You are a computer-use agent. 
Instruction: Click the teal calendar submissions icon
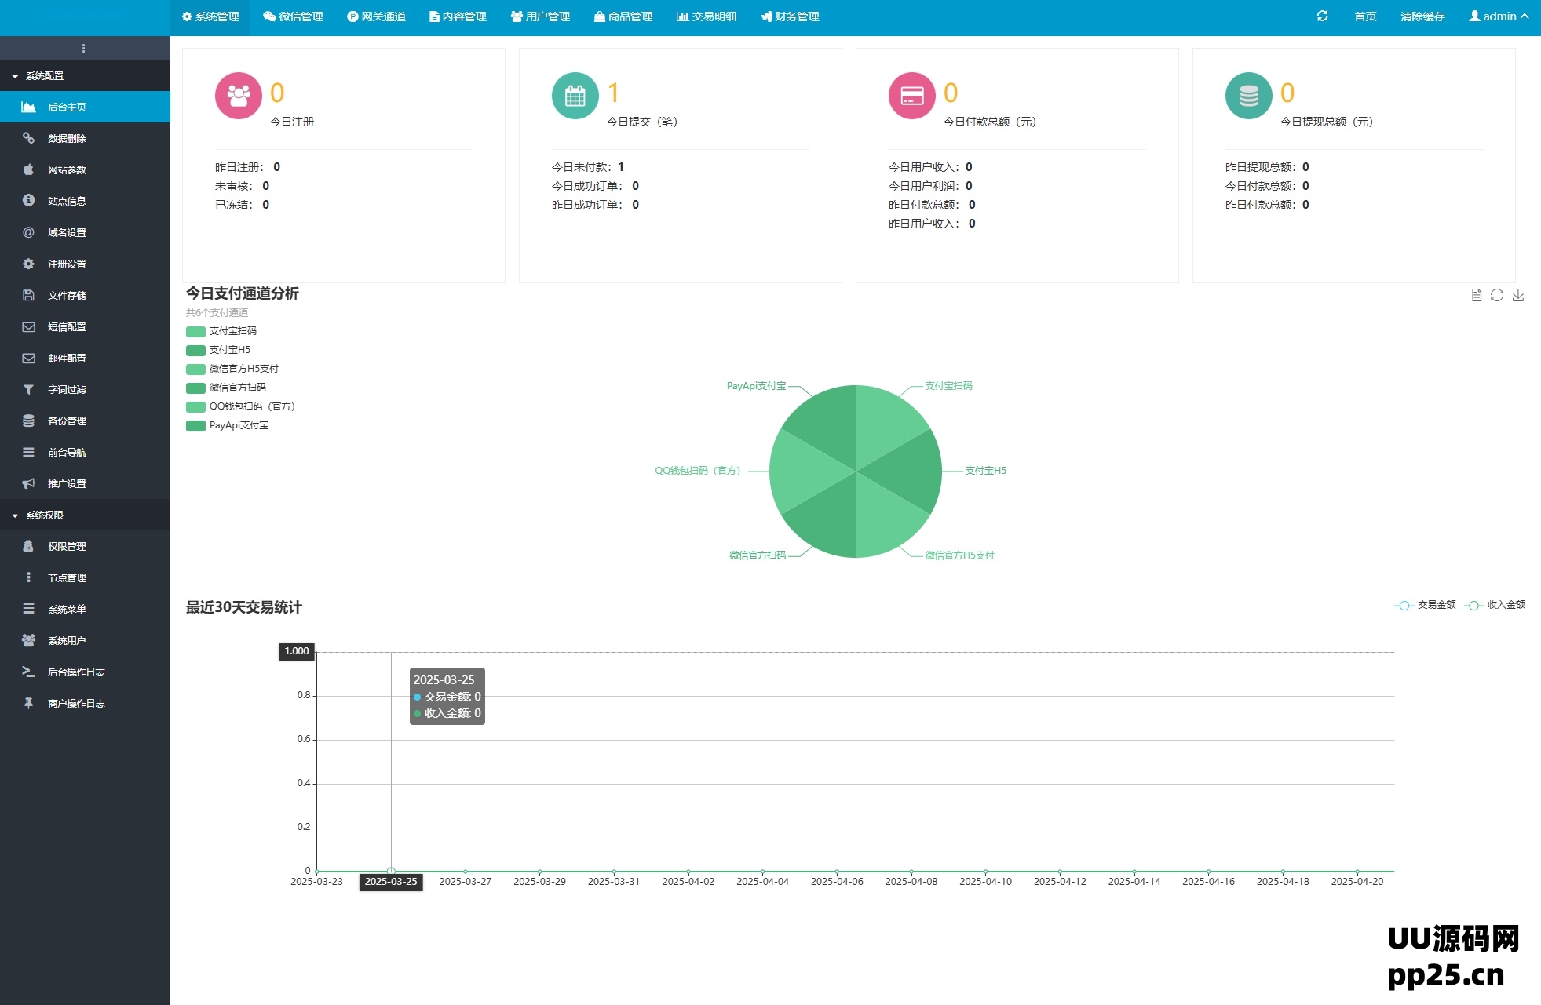[x=575, y=96]
